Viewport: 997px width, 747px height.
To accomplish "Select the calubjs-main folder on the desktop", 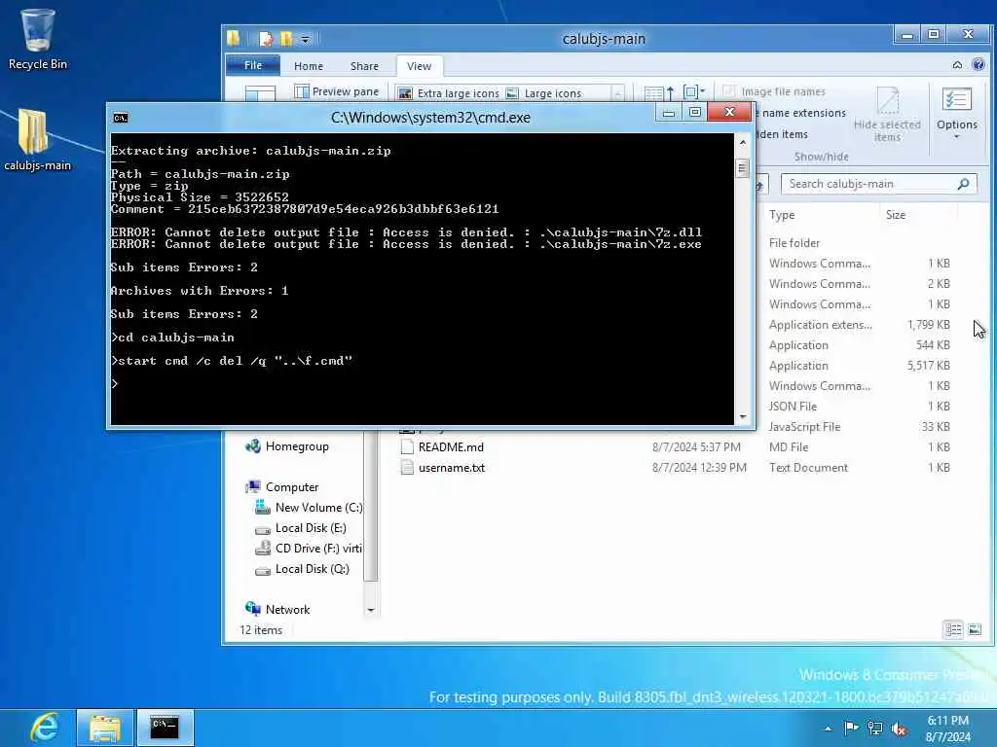I will click(x=38, y=140).
